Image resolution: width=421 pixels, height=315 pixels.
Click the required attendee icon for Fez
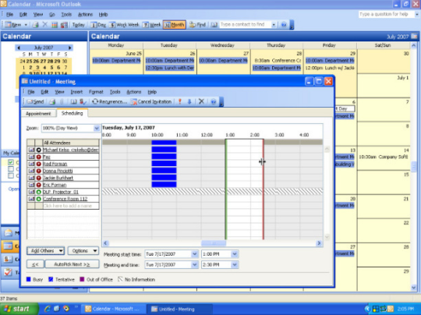[x=39, y=157]
